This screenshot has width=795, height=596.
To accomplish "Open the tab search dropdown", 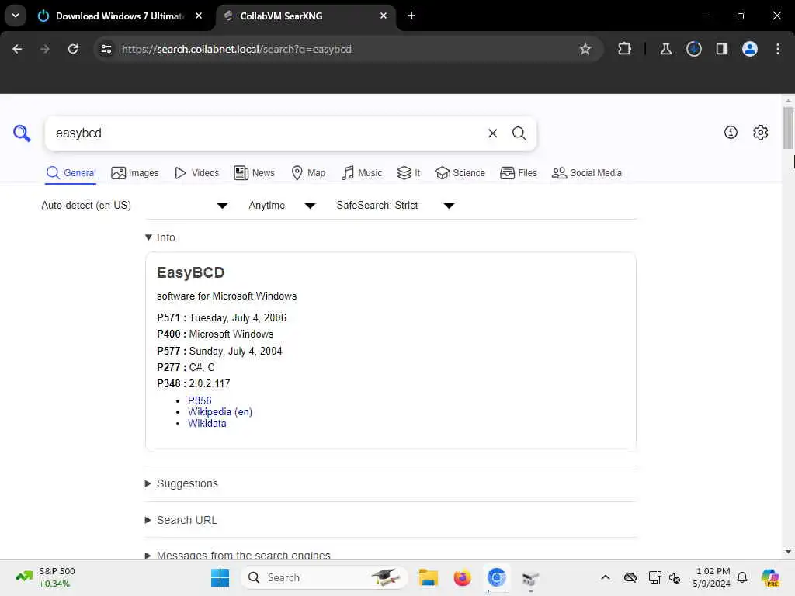I will 16,16.
